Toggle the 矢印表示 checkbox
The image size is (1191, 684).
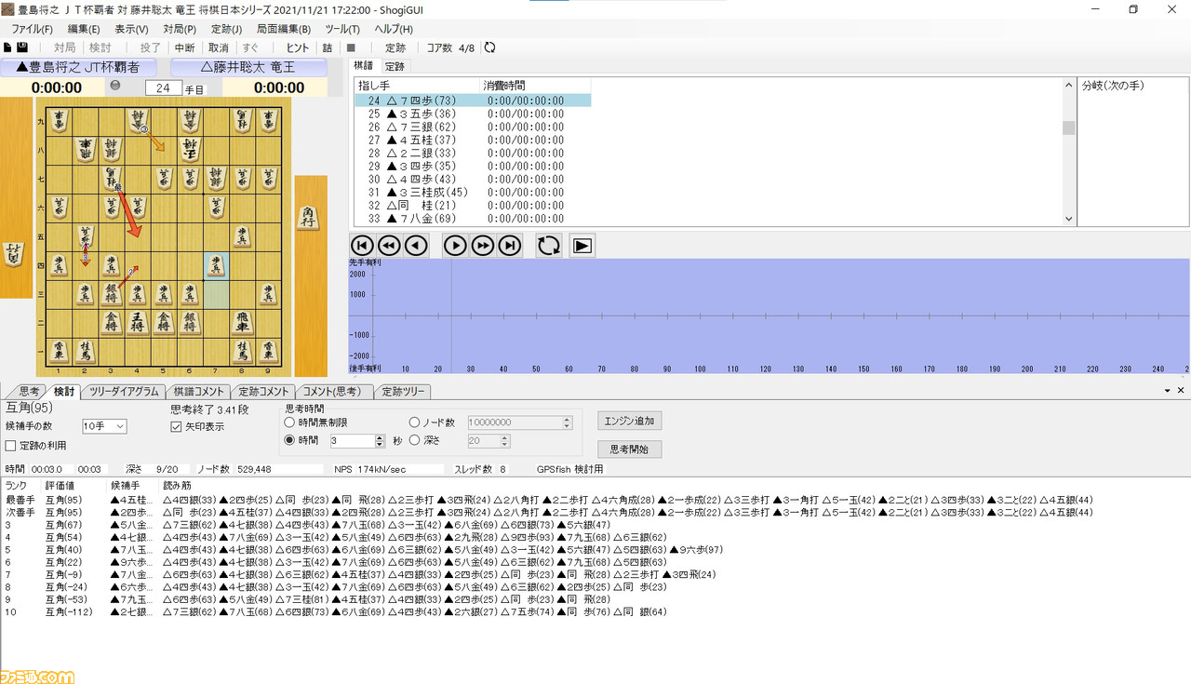(176, 426)
